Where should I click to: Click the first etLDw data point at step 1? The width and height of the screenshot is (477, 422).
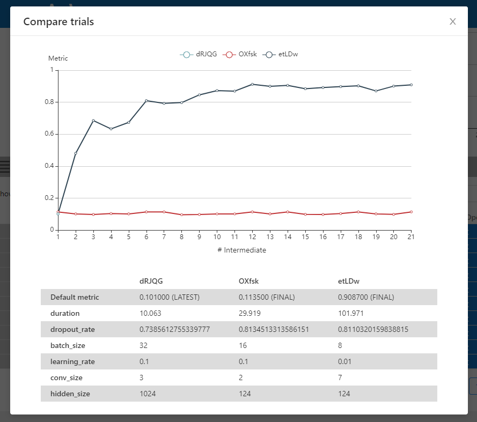click(x=58, y=211)
